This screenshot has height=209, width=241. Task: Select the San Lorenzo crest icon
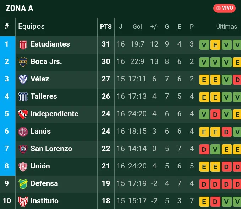pos(23,149)
